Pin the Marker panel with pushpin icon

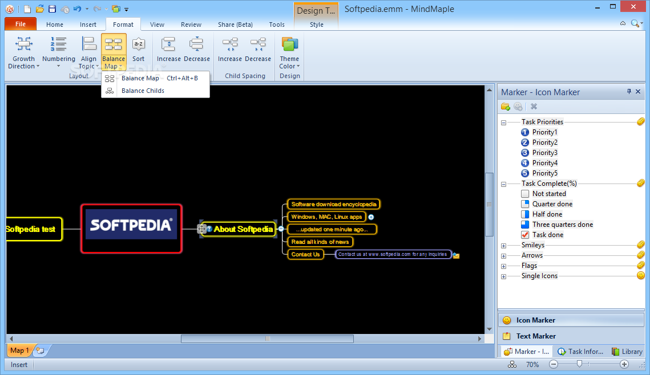coord(629,92)
